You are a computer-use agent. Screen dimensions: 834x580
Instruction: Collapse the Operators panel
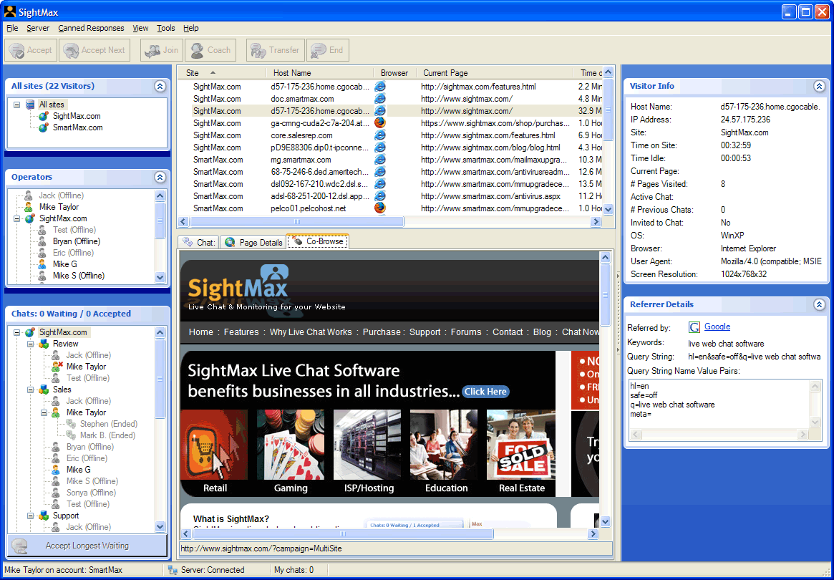tap(160, 177)
